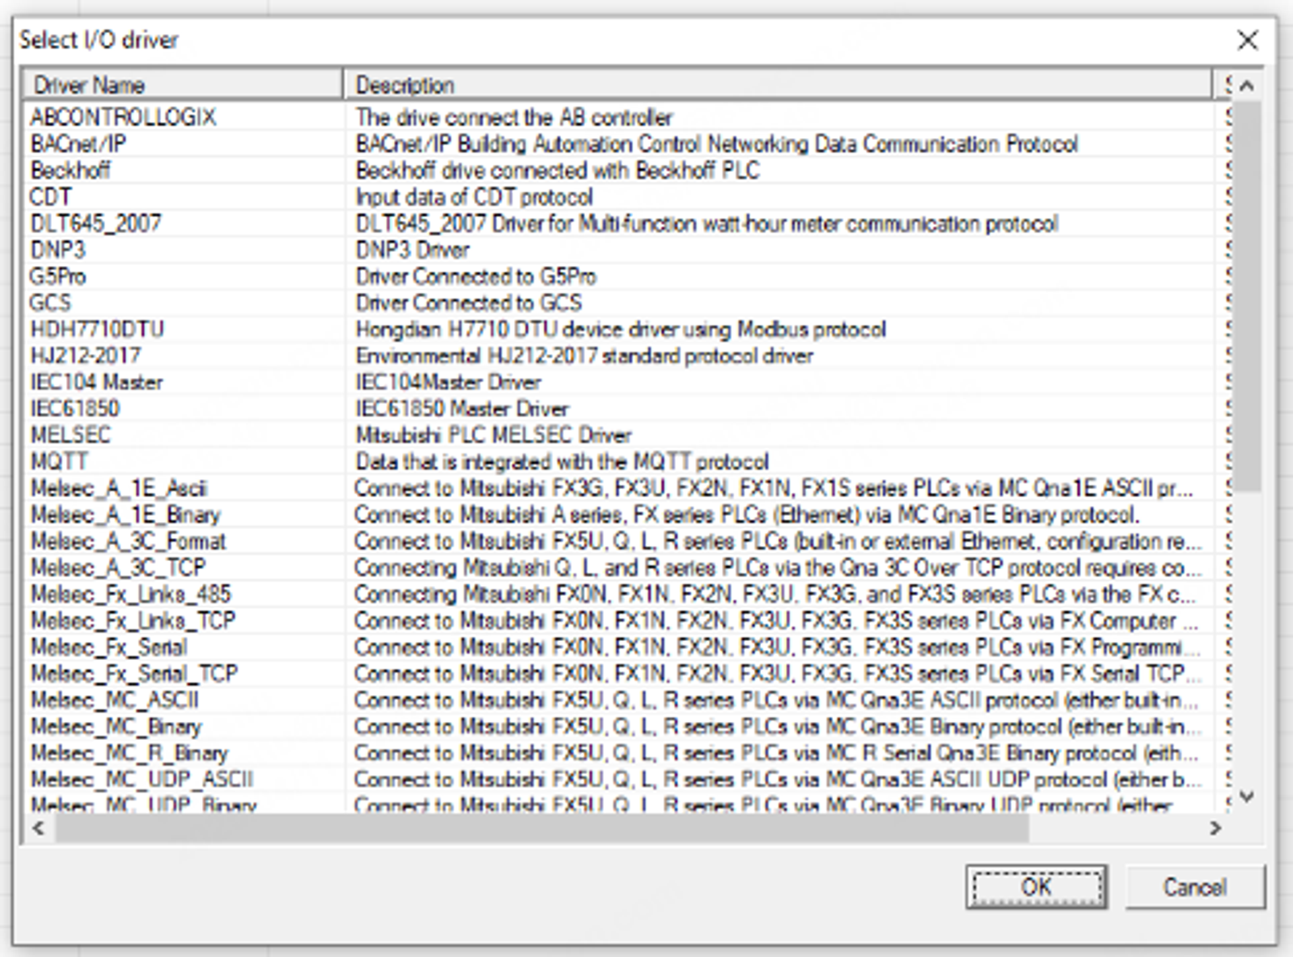Click the vertical scrollbar thumb

click(x=1246, y=296)
